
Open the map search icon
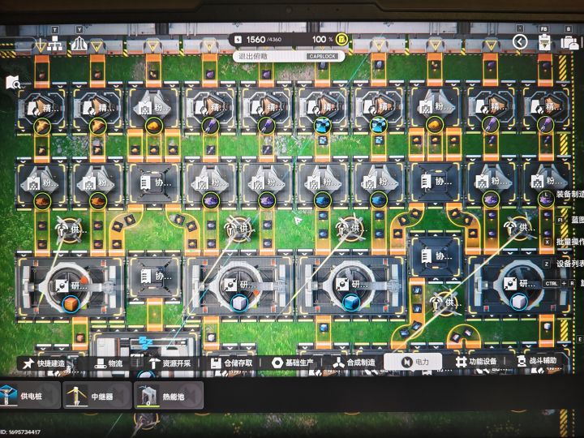pos(14,83)
